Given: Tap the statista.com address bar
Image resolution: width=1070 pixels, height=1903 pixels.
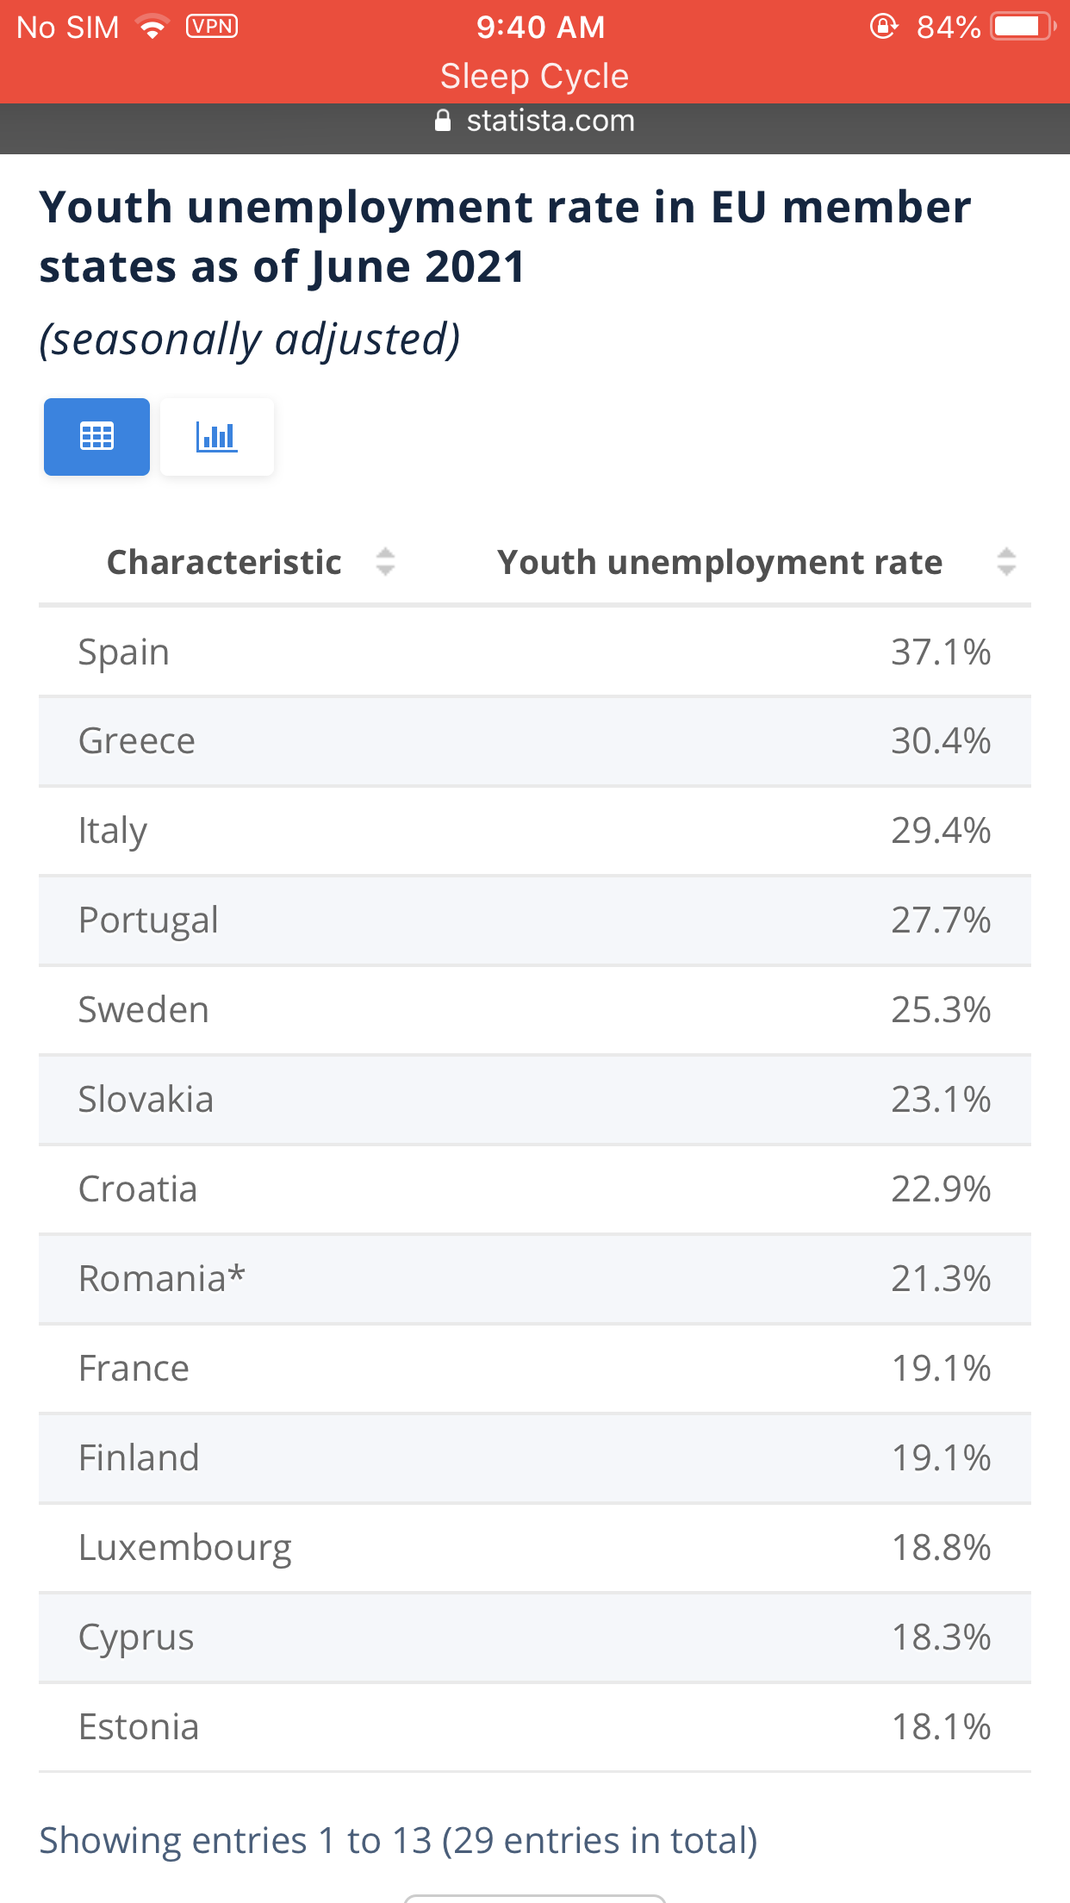Looking at the screenshot, I should point(535,121).
